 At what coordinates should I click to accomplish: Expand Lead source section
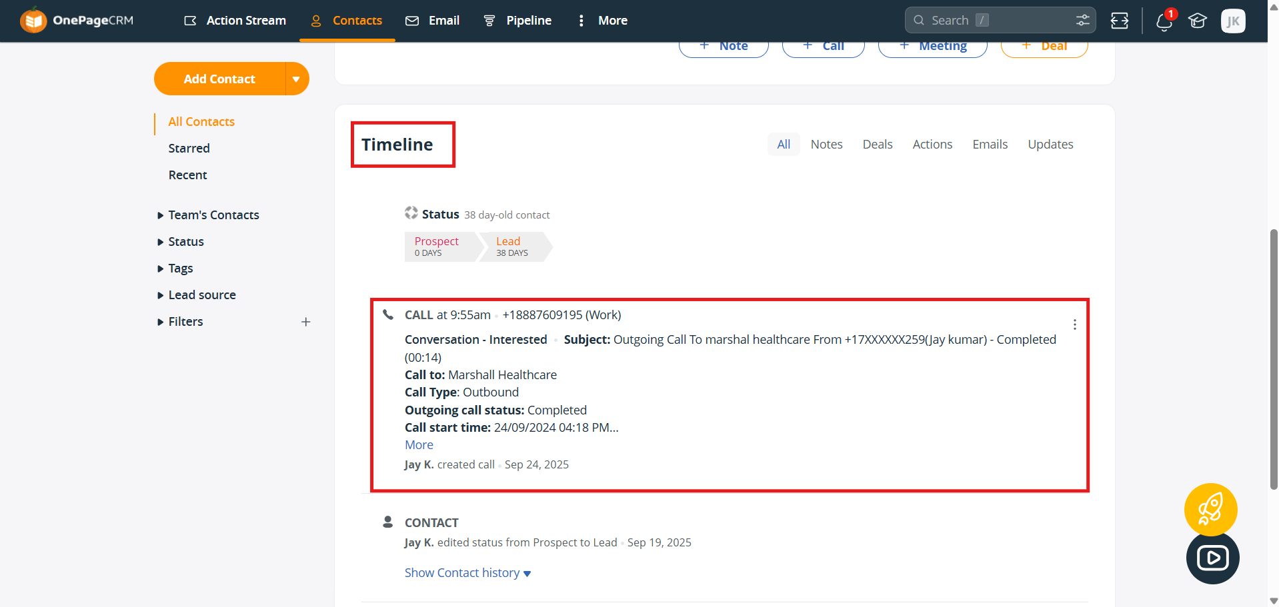point(196,295)
